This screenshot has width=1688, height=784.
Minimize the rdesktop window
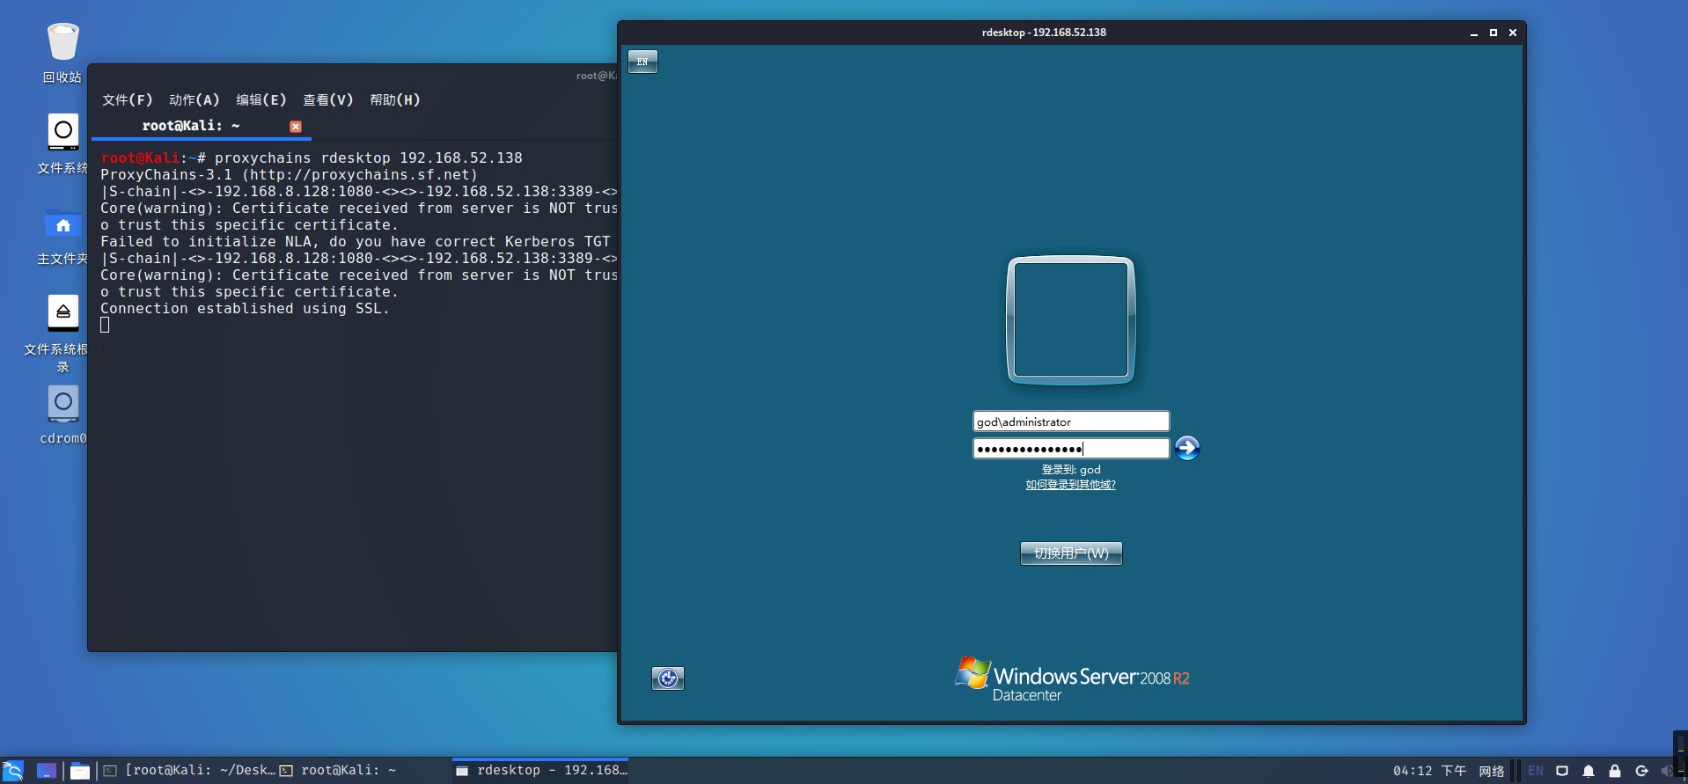pos(1474,33)
